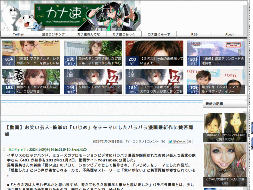Open the 188 RT 綾波ヘイ article thumbnail
253x190 pixels.
click(31, 82)
